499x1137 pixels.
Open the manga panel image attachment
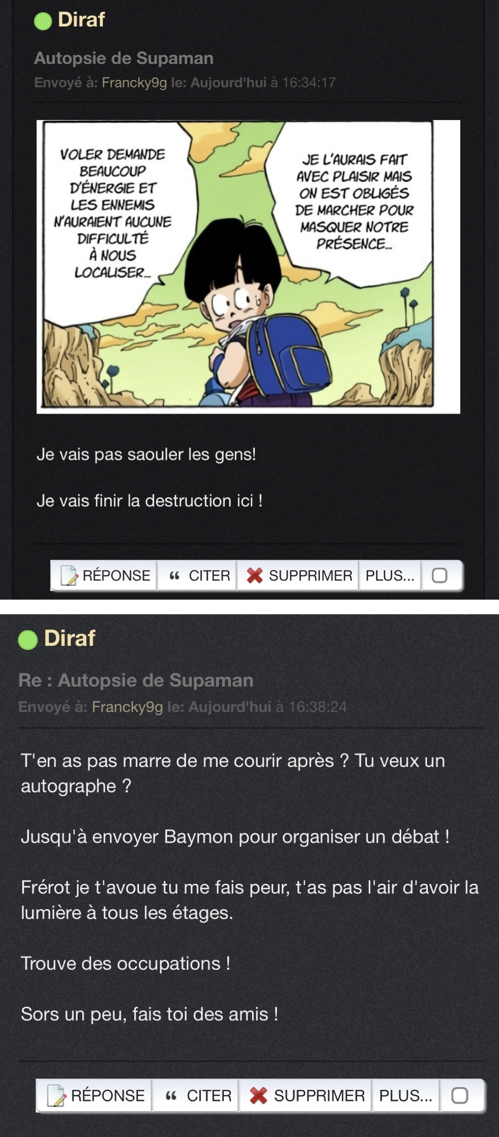click(x=248, y=267)
